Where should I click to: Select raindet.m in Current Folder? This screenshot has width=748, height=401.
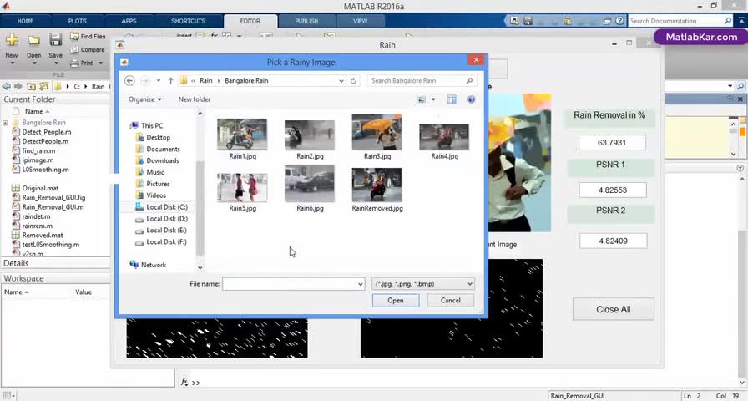(36, 216)
